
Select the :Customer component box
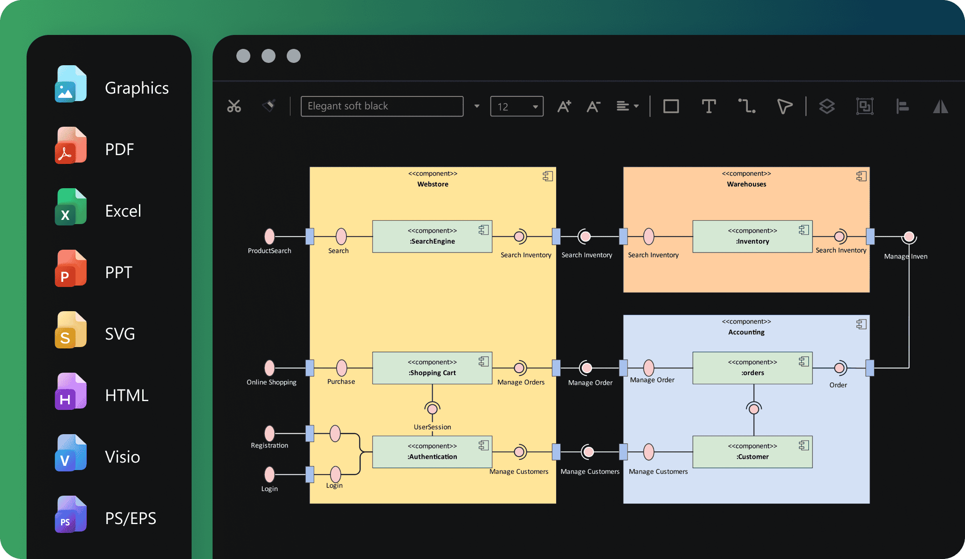pos(752,452)
